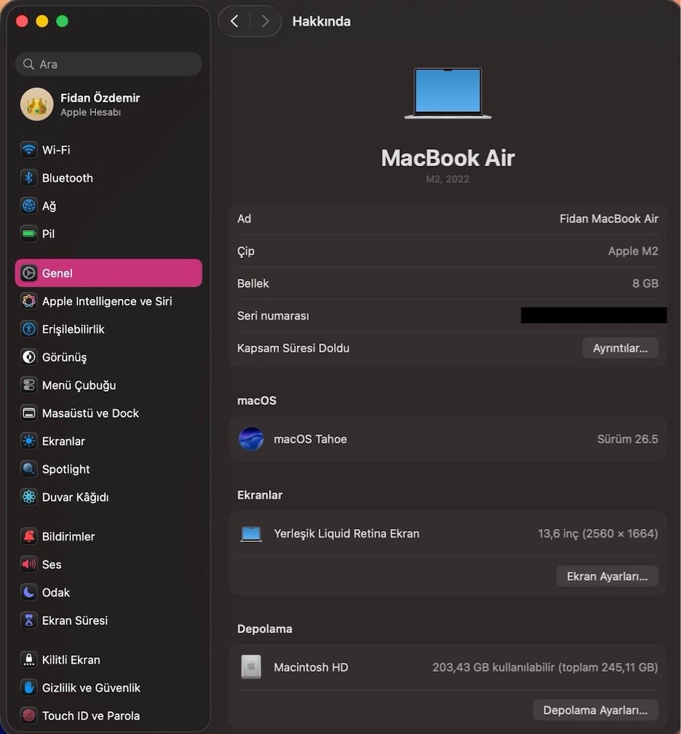Click the Ekranlar brightness icon in sidebar
The image size is (681, 734).
click(x=29, y=441)
